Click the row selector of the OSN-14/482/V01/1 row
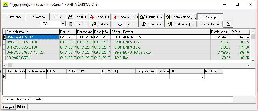The width and height of the screenshot is (258, 111). pos(4,37)
